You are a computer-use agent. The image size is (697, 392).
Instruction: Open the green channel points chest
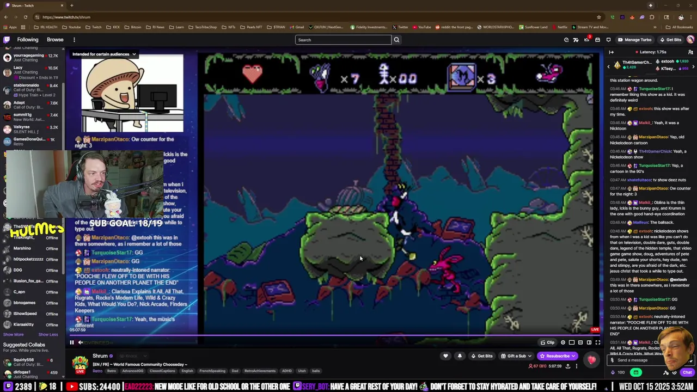(635, 372)
